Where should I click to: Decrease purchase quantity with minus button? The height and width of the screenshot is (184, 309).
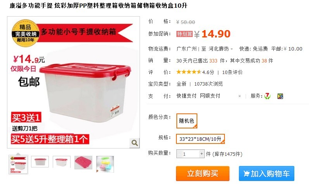coord(179,154)
